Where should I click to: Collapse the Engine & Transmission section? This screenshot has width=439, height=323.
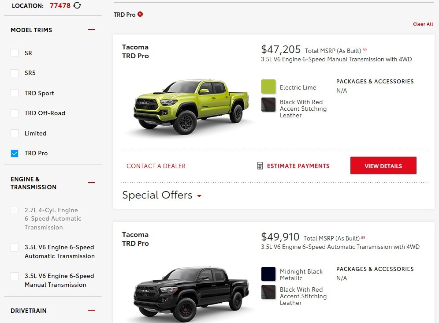pyautogui.click(x=92, y=183)
